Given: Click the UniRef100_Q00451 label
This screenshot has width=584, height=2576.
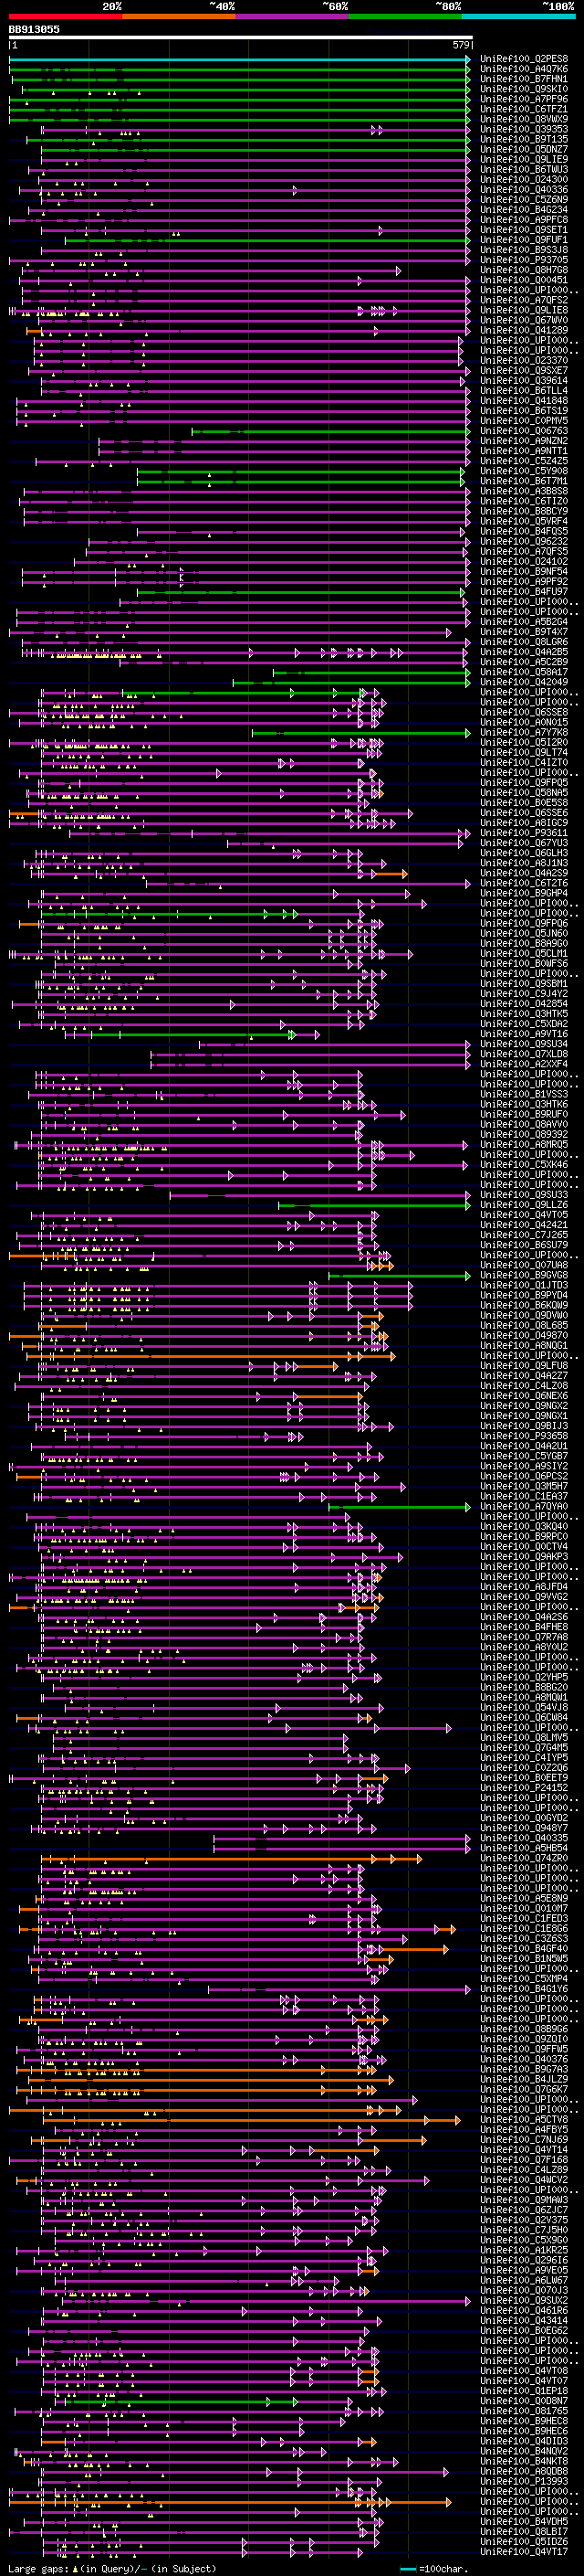Looking at the screenshot, I should [524, 280].
